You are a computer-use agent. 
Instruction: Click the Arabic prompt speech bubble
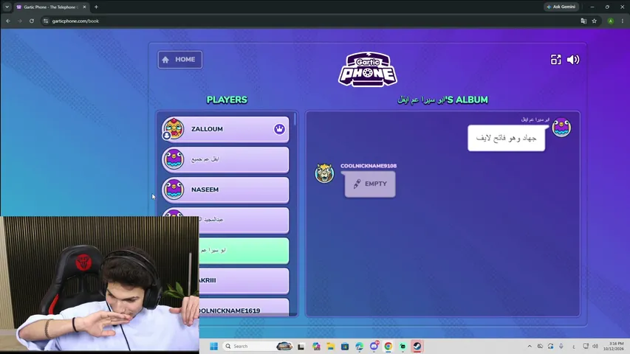tap(506, 138)
